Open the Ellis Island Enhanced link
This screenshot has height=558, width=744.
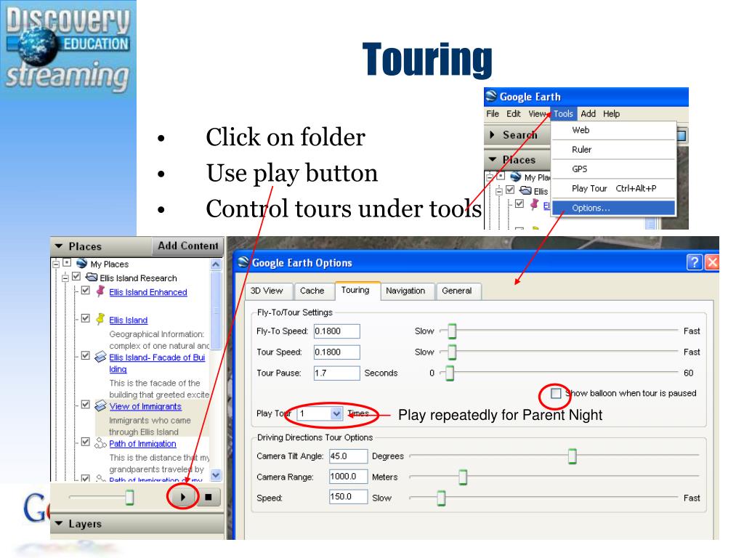coord(148,292)
